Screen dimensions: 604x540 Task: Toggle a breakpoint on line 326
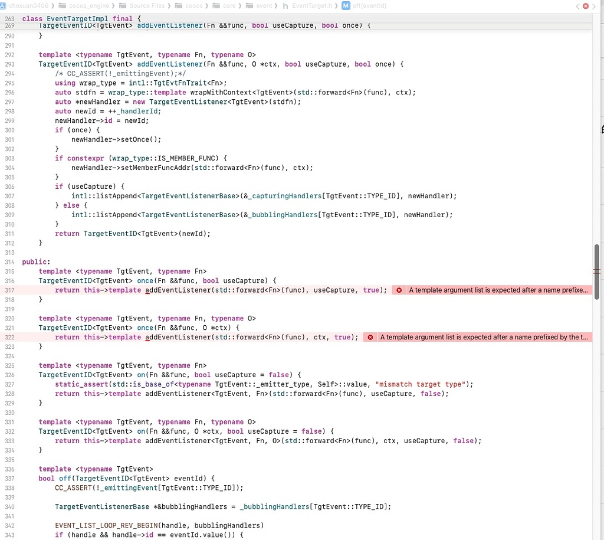(9, 375)
